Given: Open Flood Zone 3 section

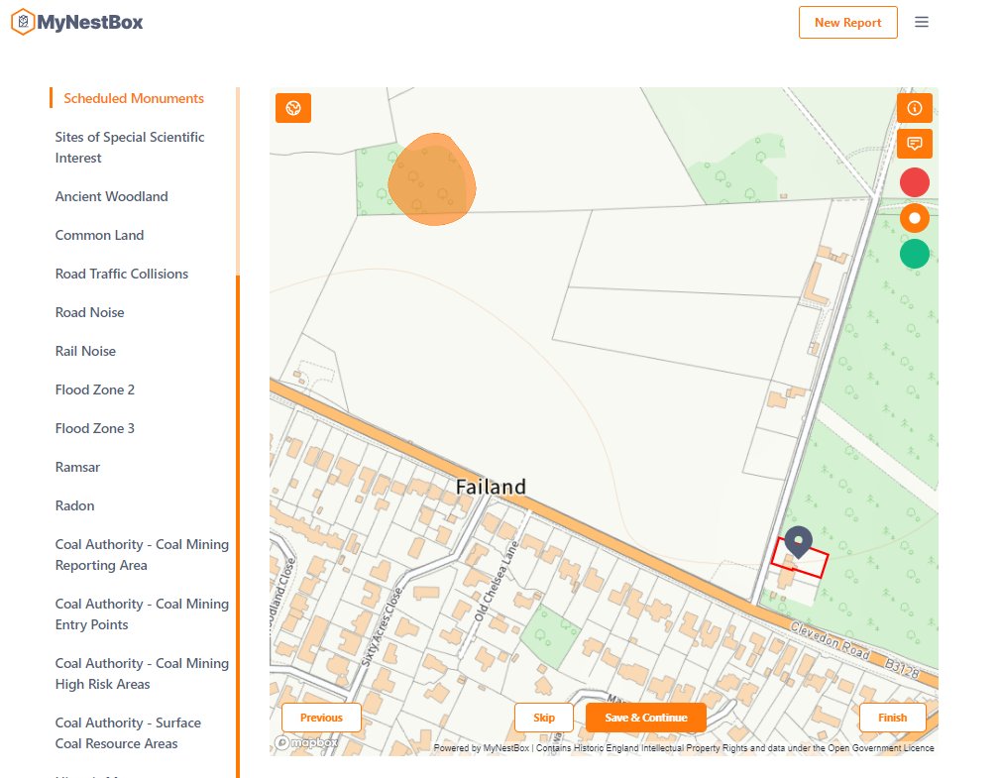Looking at the screenshot, I should (95, 428).
